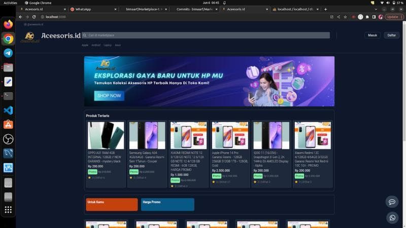The height and width of the screenshot is (228, 406).
Task: Close the WhatsApp tab
Action: (115, 9)
